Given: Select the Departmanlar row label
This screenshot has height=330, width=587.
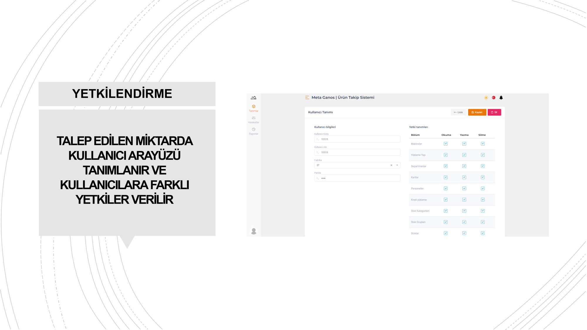Looking at the screenshot, I should tap(419, 166).
